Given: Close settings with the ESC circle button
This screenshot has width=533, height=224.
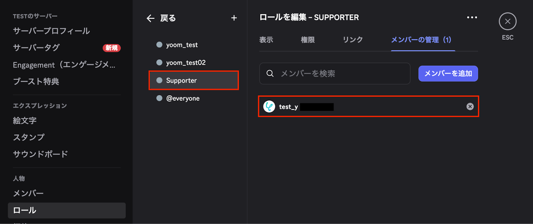Looking at the screenshot, I should pyautogui.click(x=507, y=21).
